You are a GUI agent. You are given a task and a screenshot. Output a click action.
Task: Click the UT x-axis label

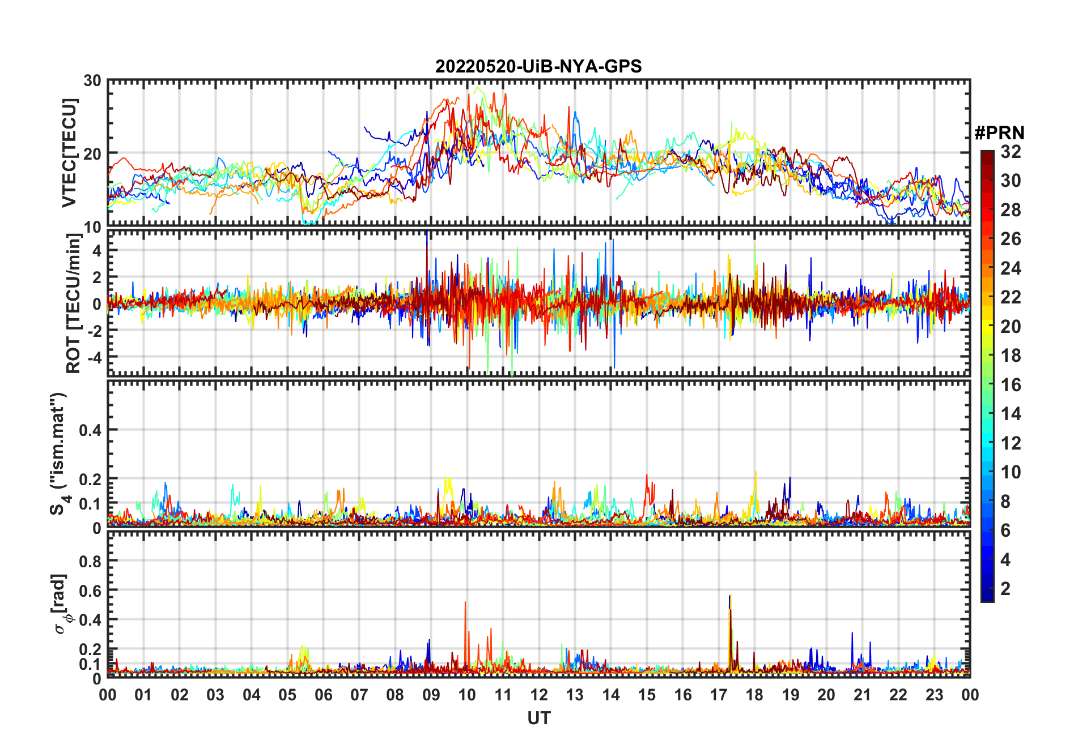pyautogui.click(x=539, y=718)
